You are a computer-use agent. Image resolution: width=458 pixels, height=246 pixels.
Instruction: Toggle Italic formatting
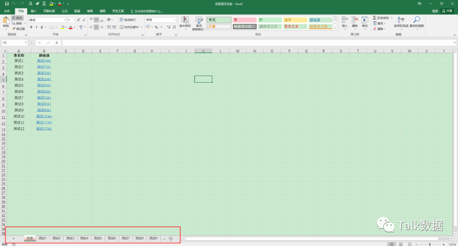click(36, 27)
